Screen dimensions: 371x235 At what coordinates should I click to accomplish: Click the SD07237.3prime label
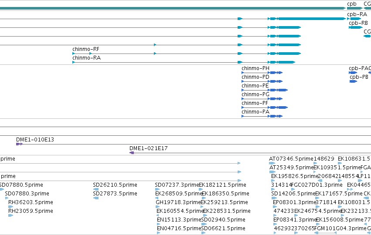177,185
